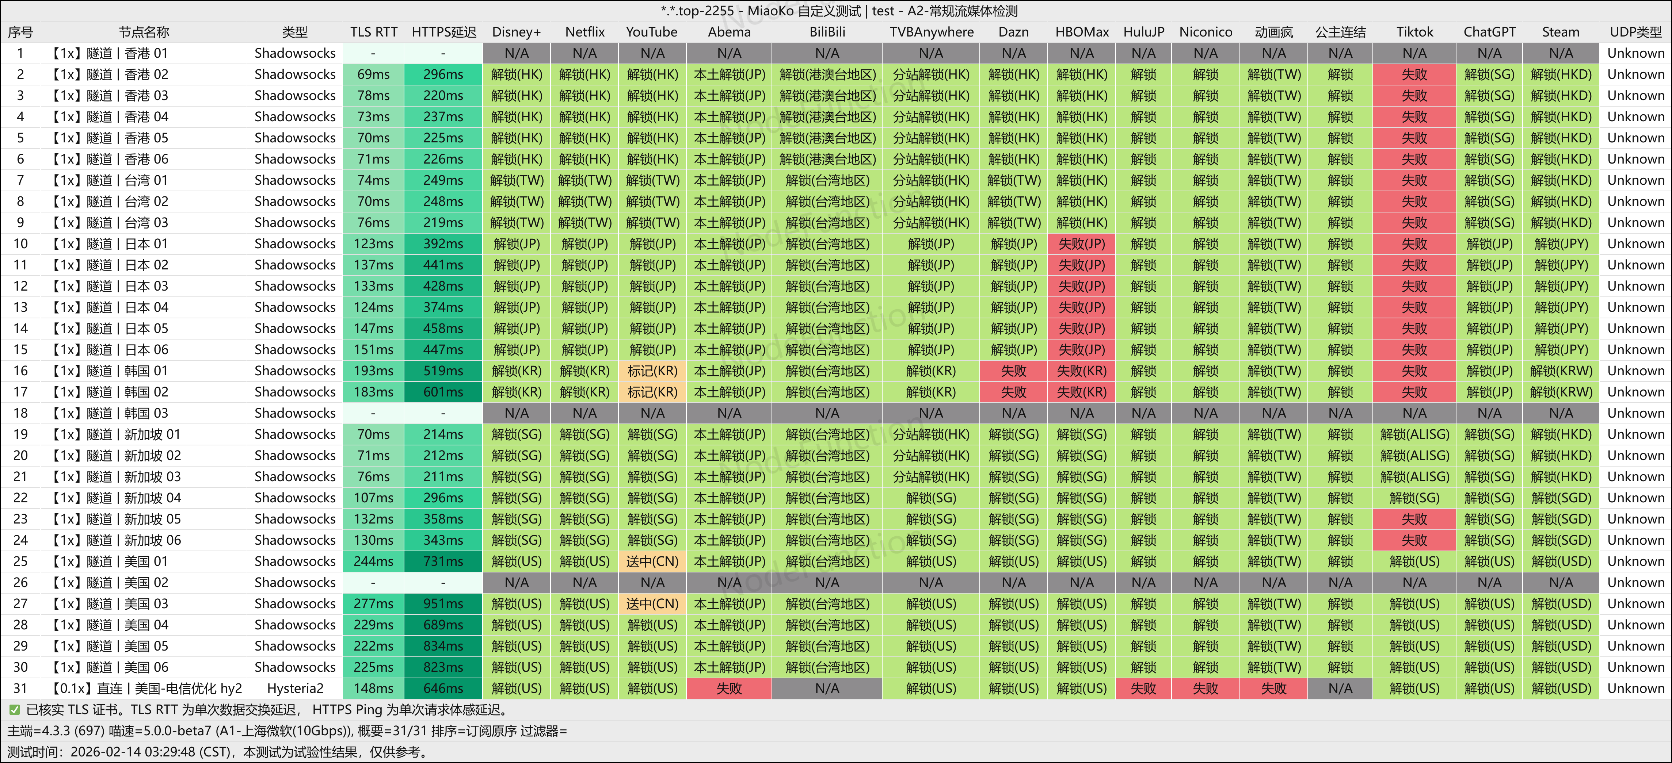Screen dimensions: 1672x763
Task: Click 标记(KR) YouTube cell for 韩国 01
Action: (652, 371)
